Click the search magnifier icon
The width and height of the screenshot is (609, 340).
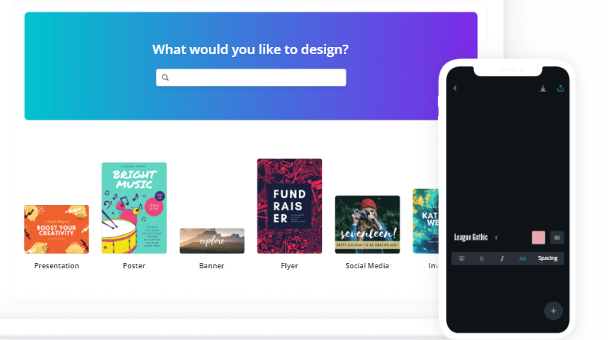pos(165,77)
